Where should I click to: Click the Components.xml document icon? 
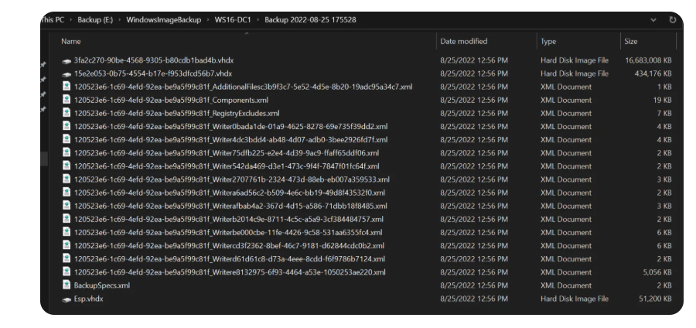(x=67, y=101)
